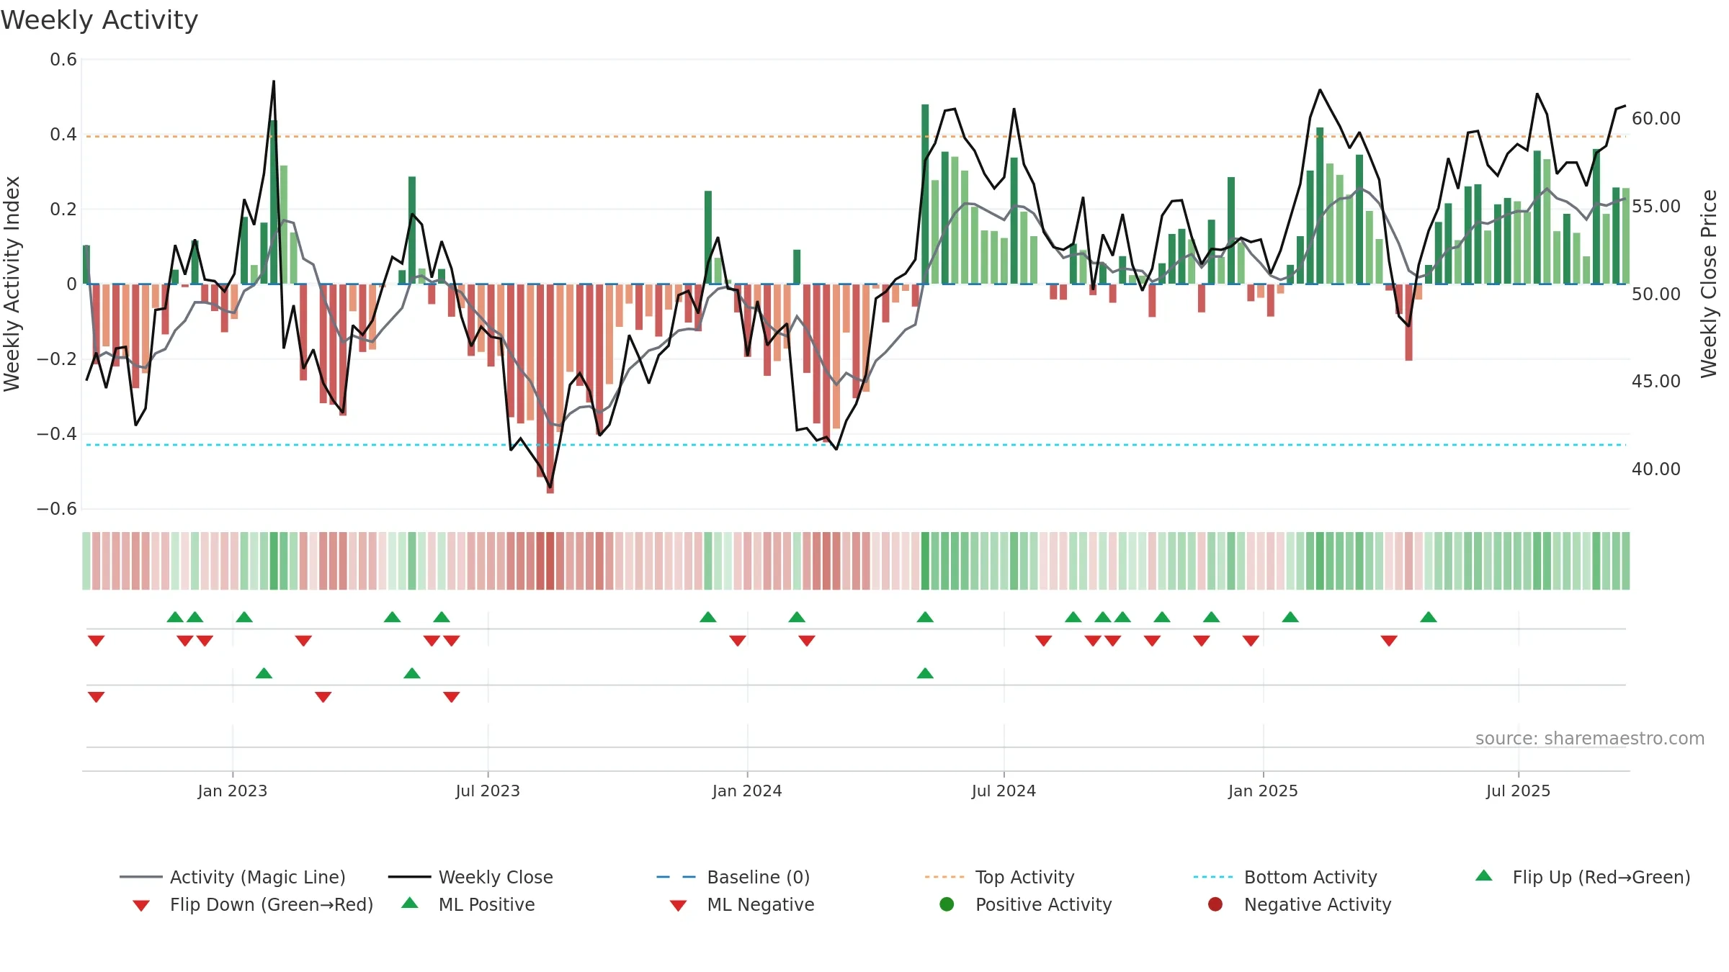Click the Jan 2023 x-axis label
The image size is (1729, 972).
[233, 791]
